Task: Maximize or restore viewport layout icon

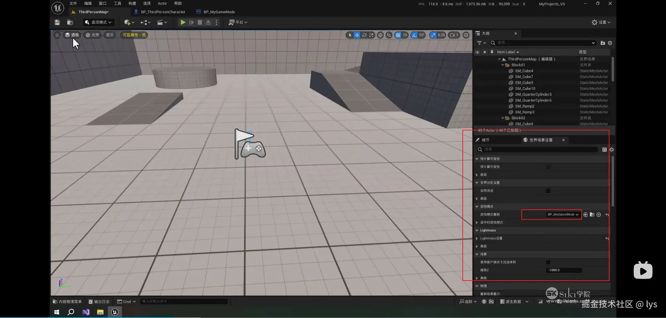Action: 466,35
